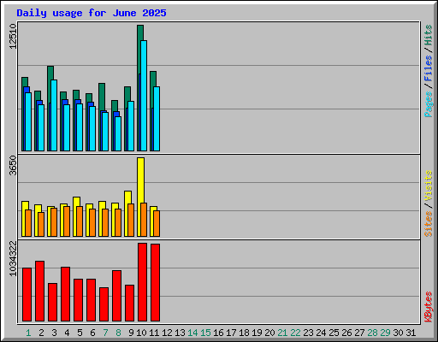Click the 'Pages' legend label

pos(429,104)
